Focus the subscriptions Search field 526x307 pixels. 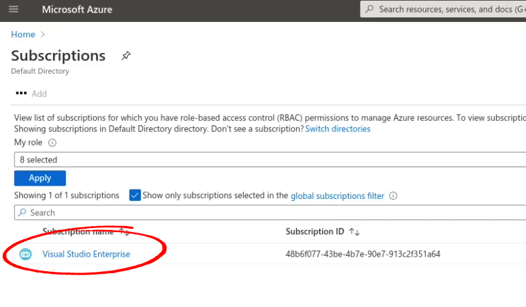point(270,213)
